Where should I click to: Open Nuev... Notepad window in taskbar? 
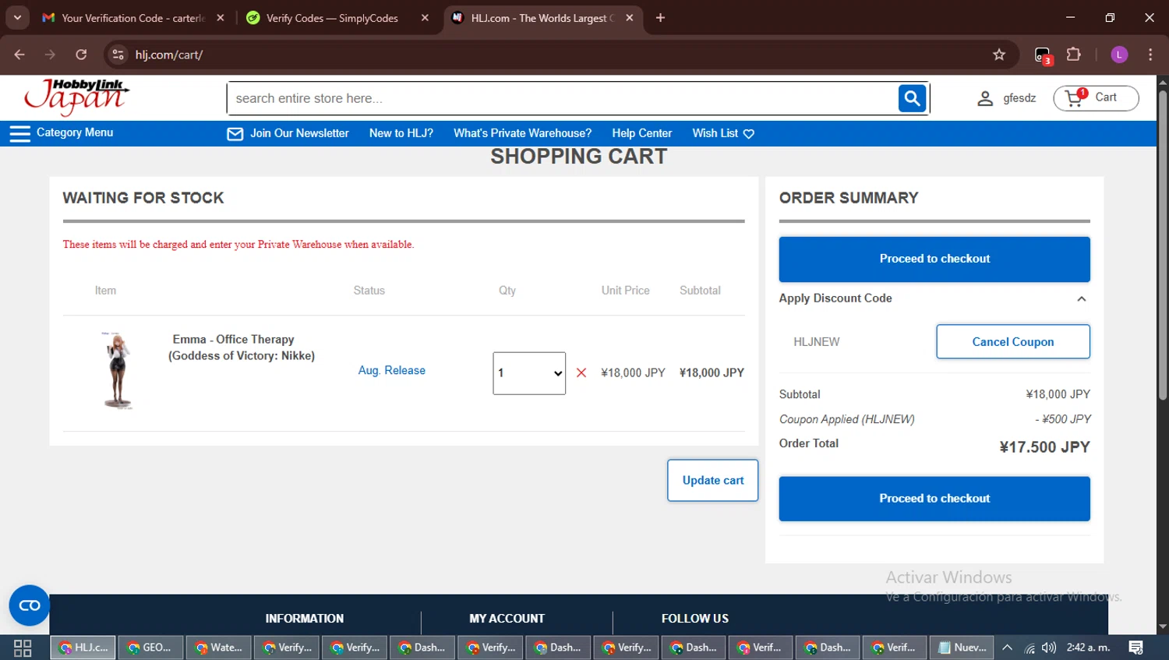click(x=962, y=648)
